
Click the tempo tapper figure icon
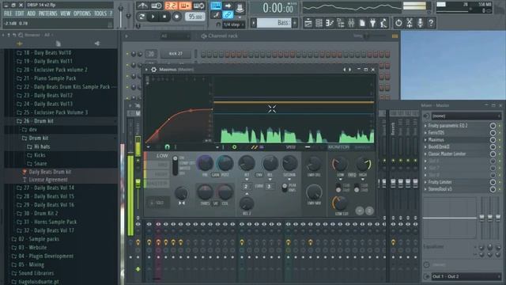coord(383,23)
